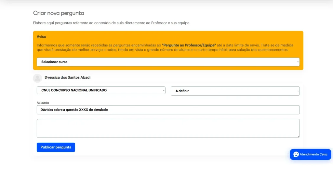Click the 'Assunto' field label
333x170 pixels.
pos(43,103)
